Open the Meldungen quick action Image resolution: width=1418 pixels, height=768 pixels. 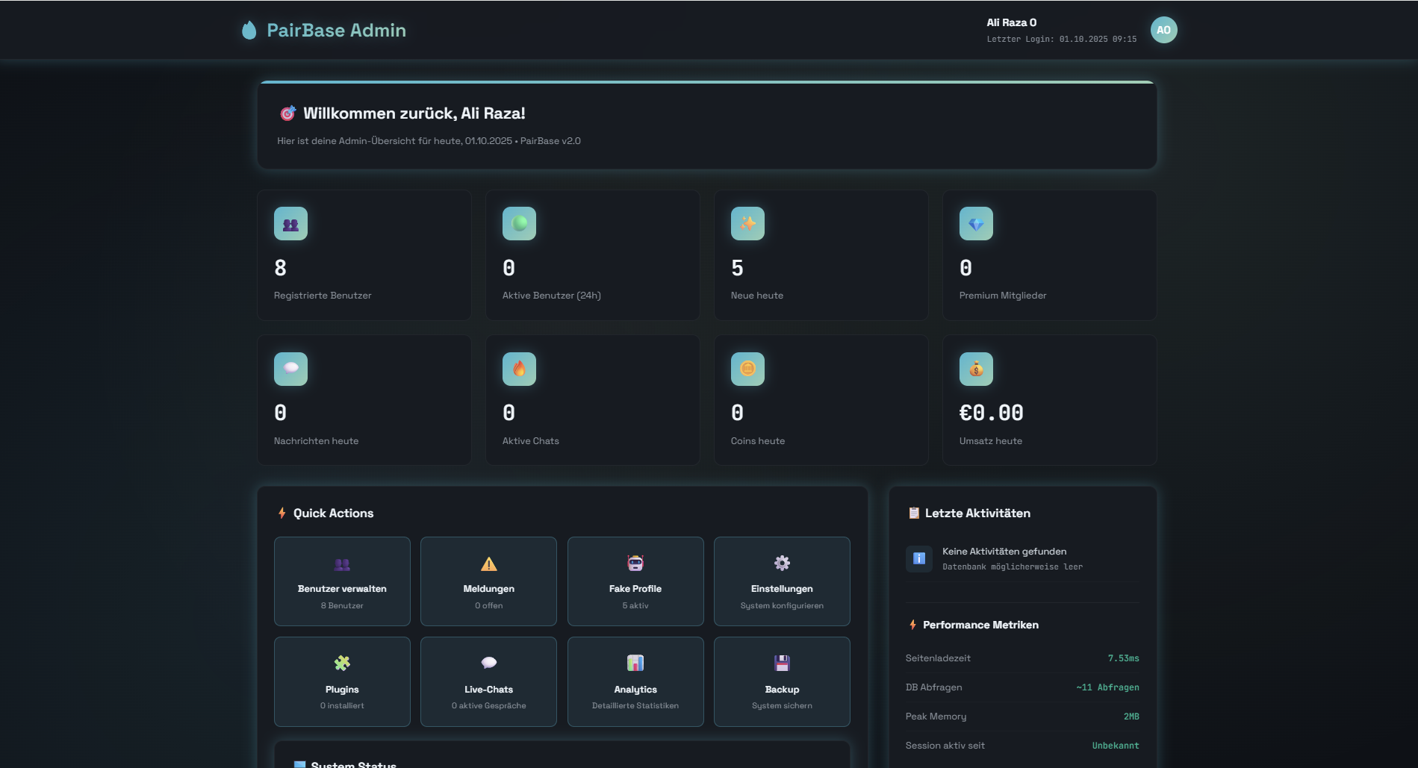(x=488, y=581)
